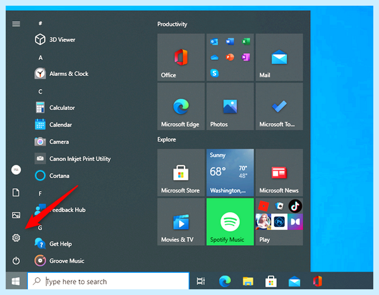Viewport: 379px width, 295px height.
Task: Open Feedback Hub app
Action: (x=60, y=210)
